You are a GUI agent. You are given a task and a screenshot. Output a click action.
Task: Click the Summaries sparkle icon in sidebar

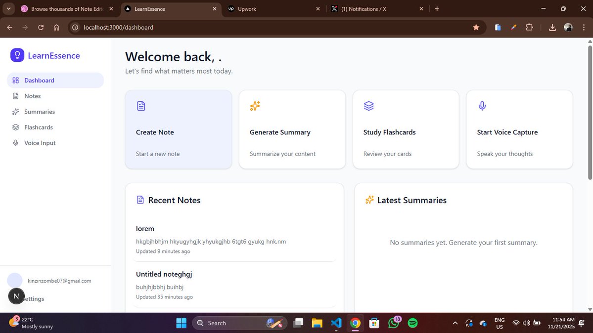tap(15, 112)
